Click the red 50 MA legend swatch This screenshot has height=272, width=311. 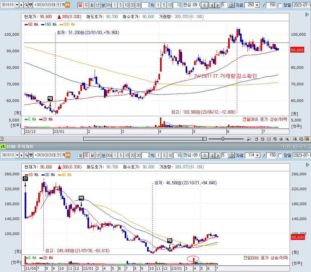click(x=26, y=25)
